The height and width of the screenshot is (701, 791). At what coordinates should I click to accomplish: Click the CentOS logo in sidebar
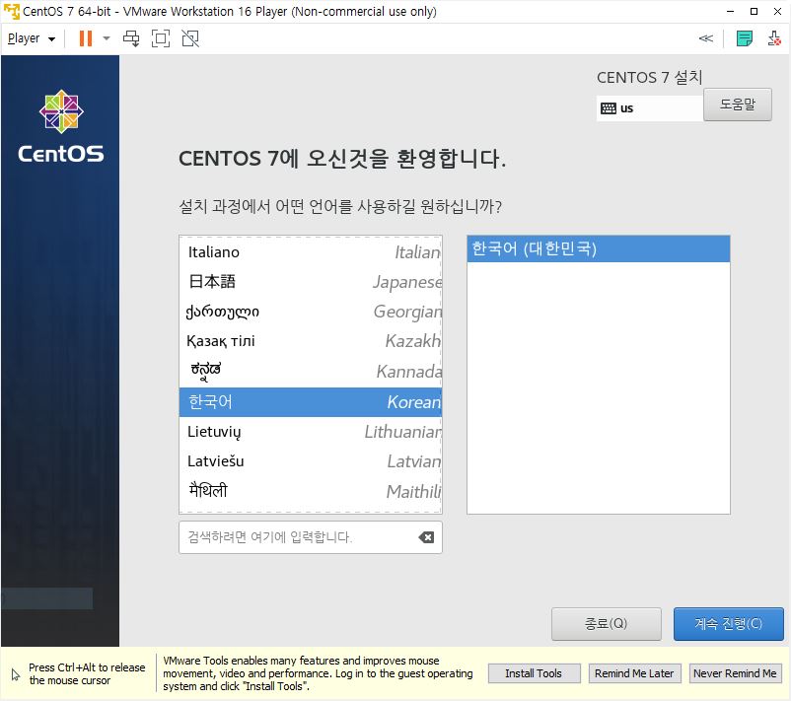click(x=61, y=126)
